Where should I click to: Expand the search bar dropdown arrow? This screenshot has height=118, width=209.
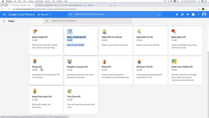coord(158,14)
